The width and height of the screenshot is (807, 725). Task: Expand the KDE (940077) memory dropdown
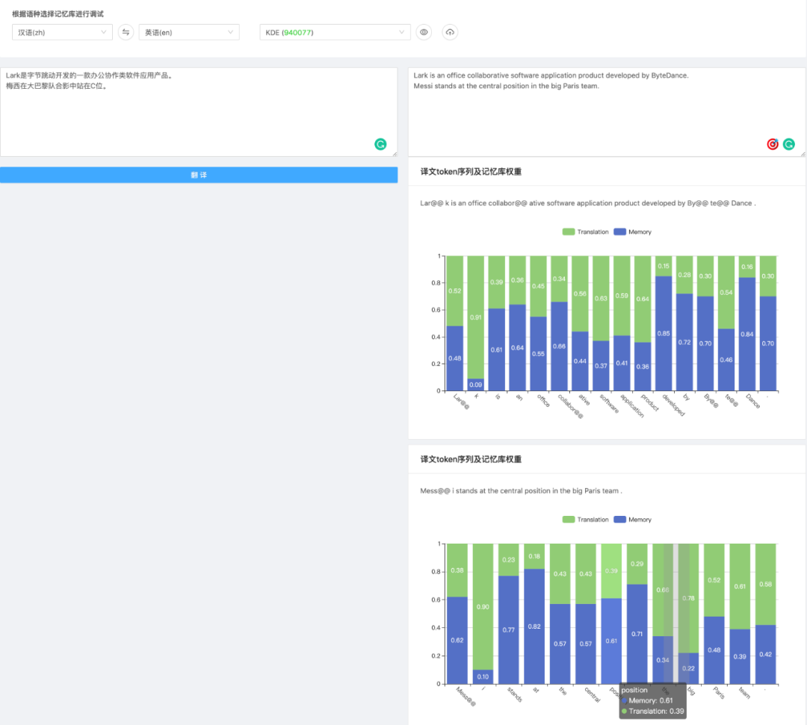335,32
